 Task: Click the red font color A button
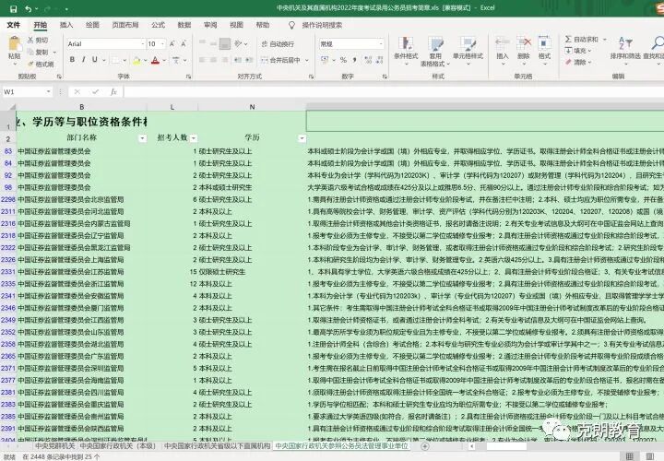156,60
